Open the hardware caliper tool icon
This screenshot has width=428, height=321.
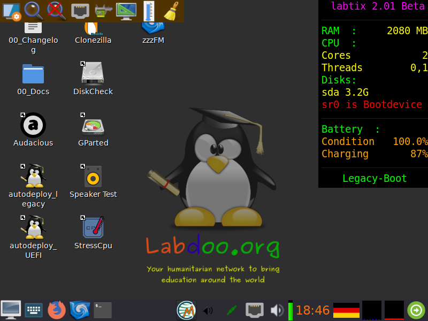(103, 11)
